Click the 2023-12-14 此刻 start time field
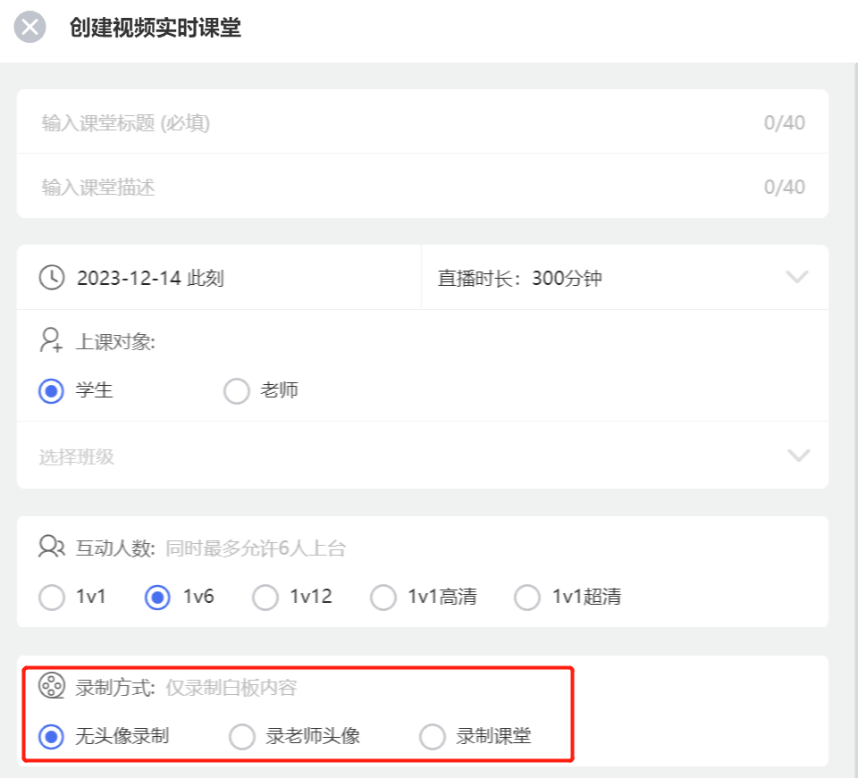This screenshot has width=858, height=778. pos(220,277)
